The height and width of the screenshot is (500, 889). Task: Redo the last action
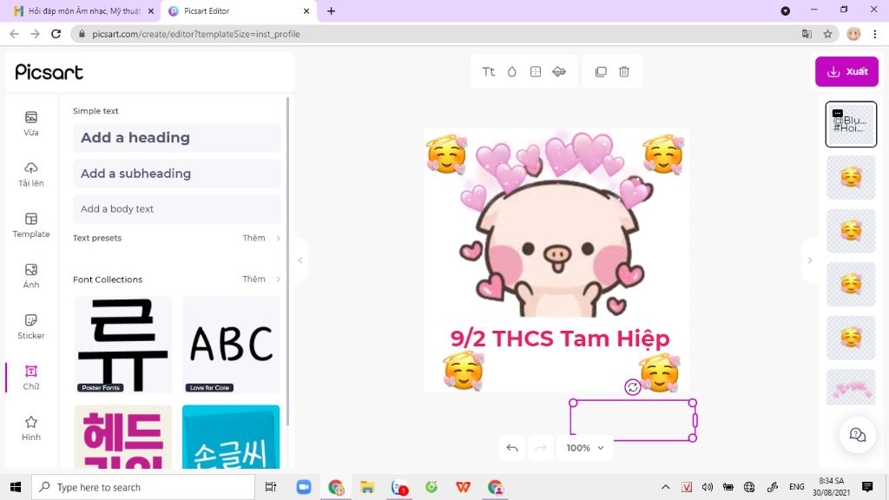coord(541,448)
